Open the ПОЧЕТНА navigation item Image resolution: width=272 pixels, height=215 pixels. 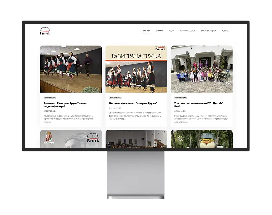[146, 31]
